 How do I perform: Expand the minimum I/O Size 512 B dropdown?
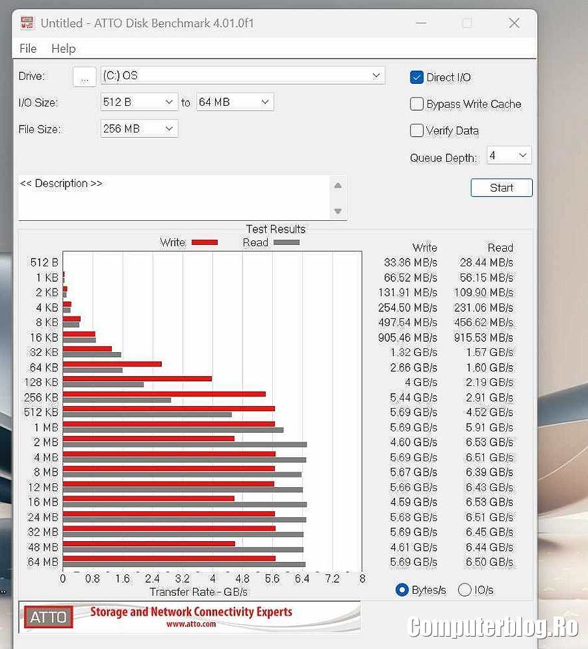point(139,102)
